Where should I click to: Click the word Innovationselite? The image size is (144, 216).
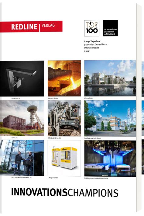[x=91, y=48]
